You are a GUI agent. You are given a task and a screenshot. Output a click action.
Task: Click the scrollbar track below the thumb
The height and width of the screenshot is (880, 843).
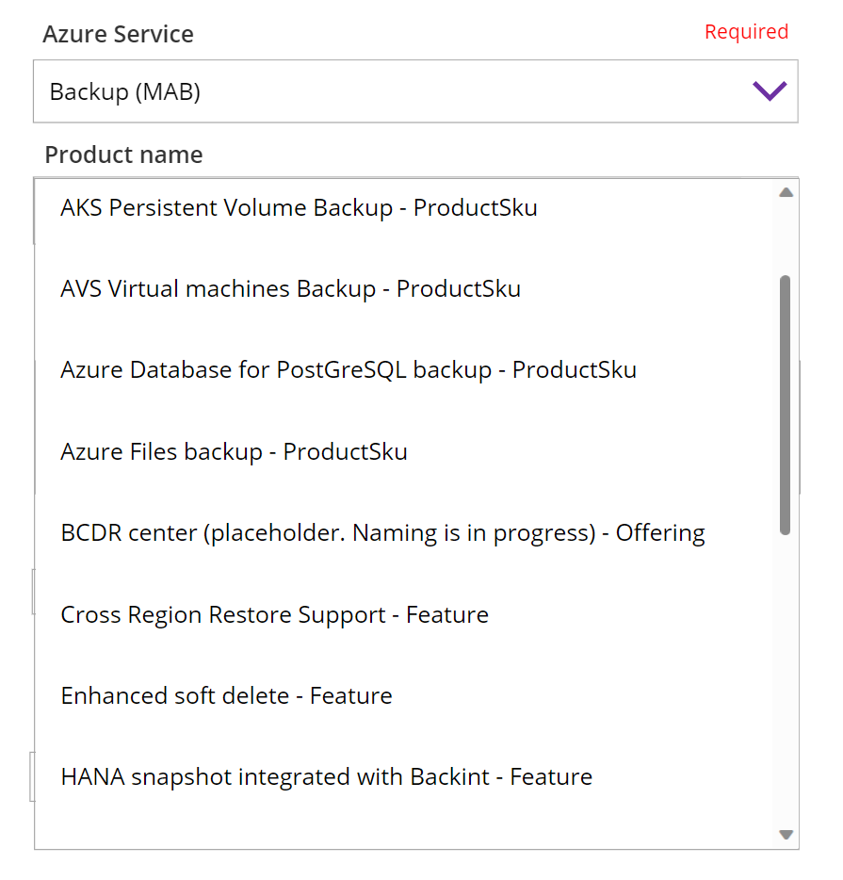[x=785, y=678]
